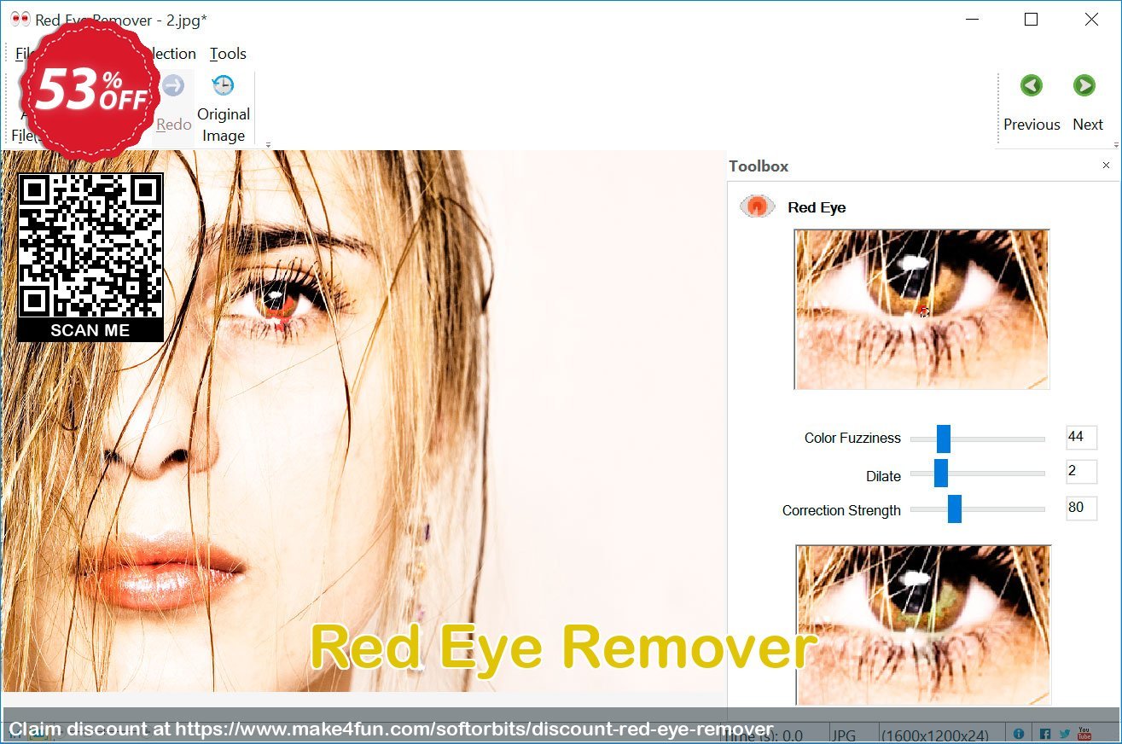The width and height of the screenshot is (1122, 744).
Task: Go to the Previous image
Action: click(1032, 103)
